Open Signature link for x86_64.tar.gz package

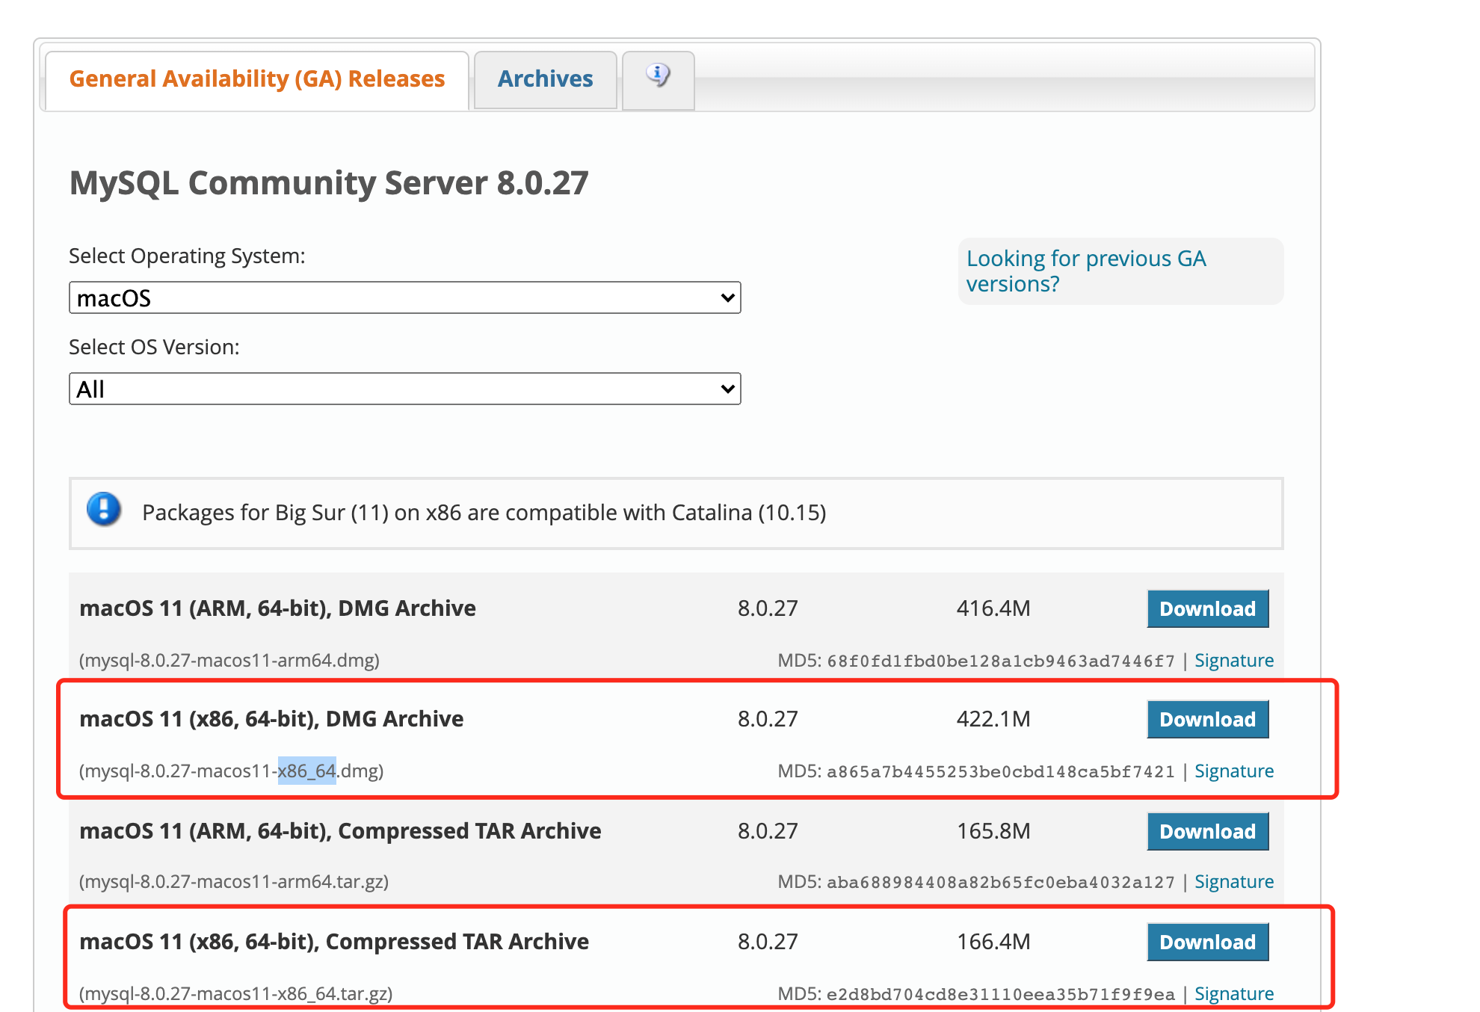tap(1233, 993)
